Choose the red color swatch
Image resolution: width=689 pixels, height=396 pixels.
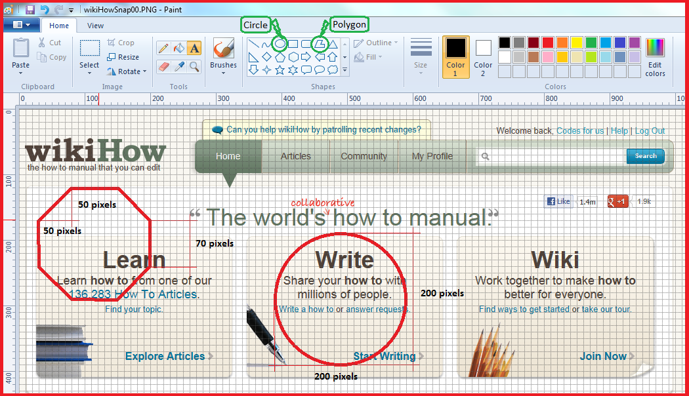coord(547,43)
